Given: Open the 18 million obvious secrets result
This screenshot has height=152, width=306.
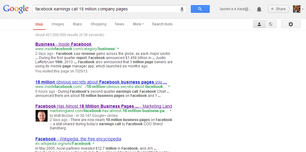Looking at the screenshot, I should (101, 82).
